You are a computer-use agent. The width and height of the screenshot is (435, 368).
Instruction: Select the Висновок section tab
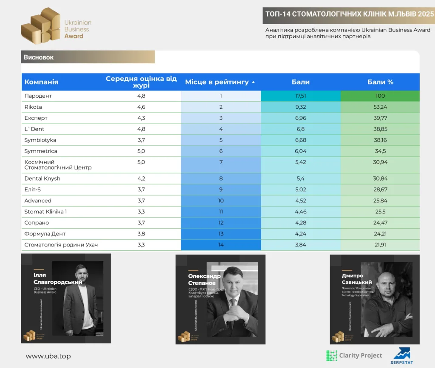88,57
